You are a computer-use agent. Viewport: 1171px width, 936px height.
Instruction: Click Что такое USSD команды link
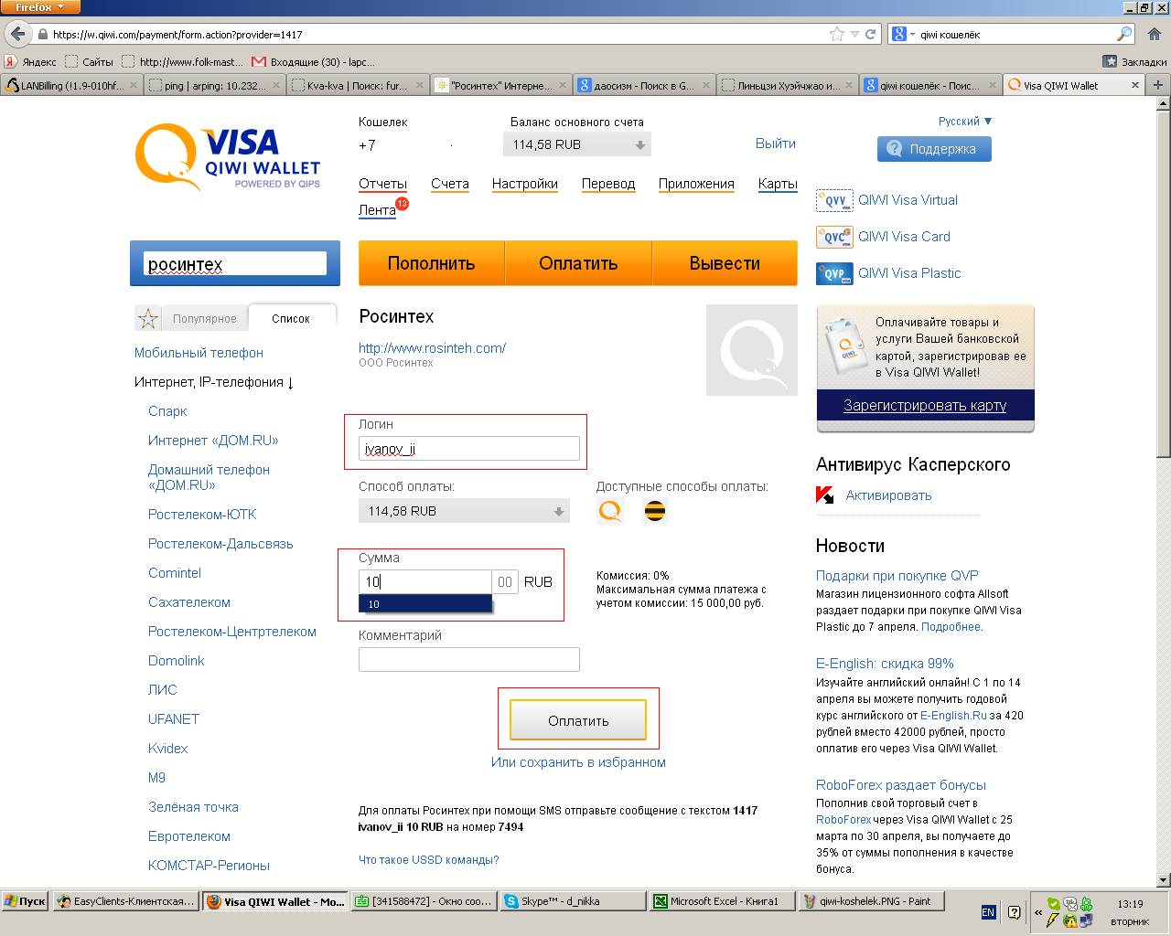pos(429,859)
